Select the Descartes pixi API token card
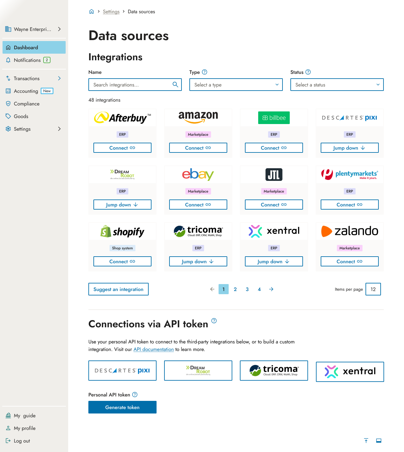This screenshot has height=452, width=404. point(122,371)
